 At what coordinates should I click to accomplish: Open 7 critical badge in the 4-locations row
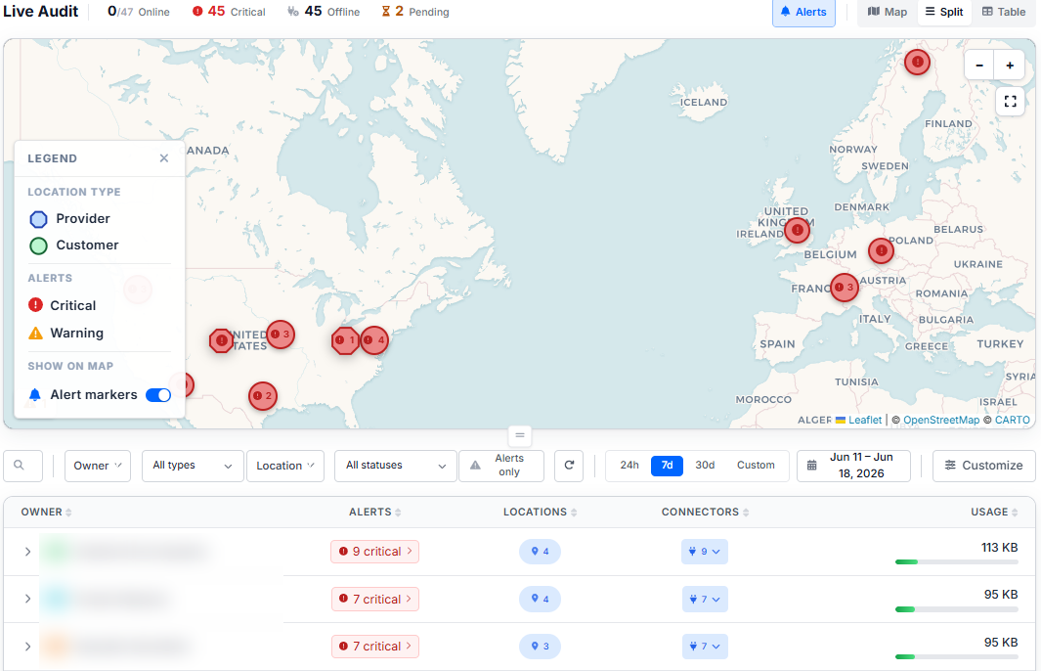pyautogui.click(x=375, y=600)
